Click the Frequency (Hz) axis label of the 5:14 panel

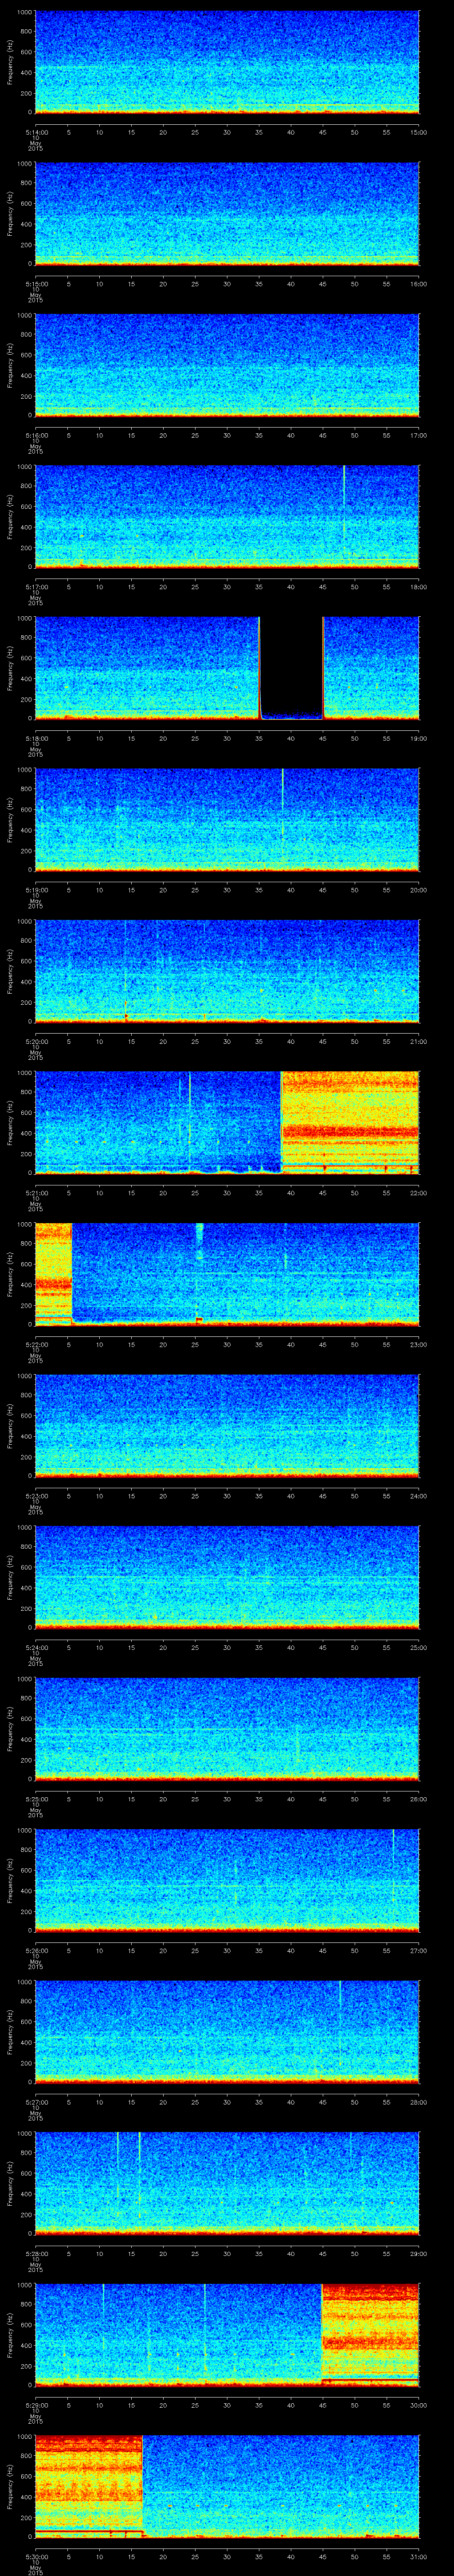point(10,62)
